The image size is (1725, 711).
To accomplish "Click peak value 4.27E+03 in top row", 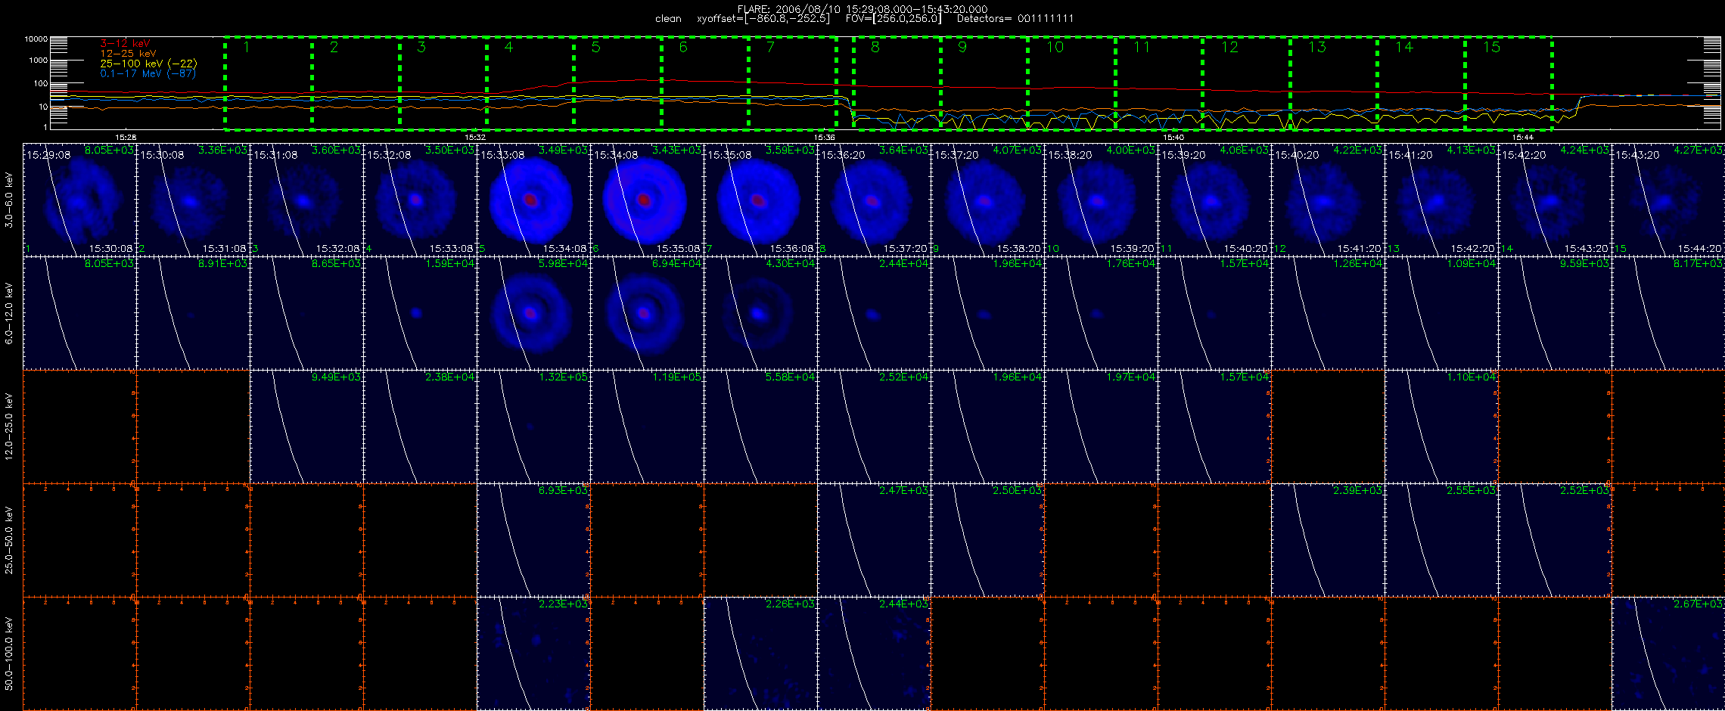I will [x=1699, y=150].
